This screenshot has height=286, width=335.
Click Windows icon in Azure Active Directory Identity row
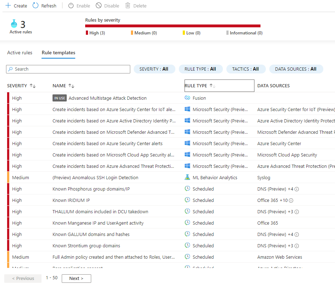pos(187,120)
